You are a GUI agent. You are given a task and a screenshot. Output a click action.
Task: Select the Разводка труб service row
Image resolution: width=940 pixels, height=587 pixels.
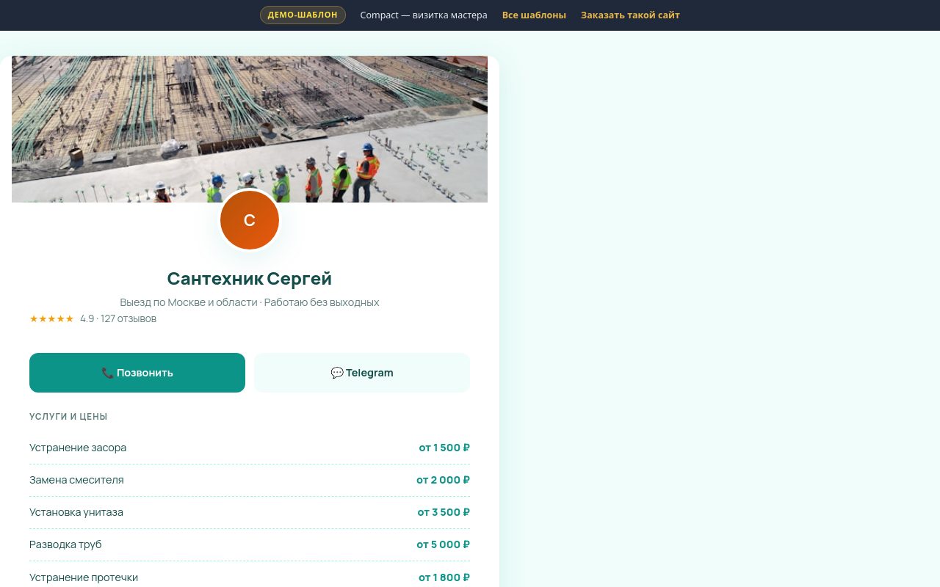pyautogui.click(x=250, y=544)
